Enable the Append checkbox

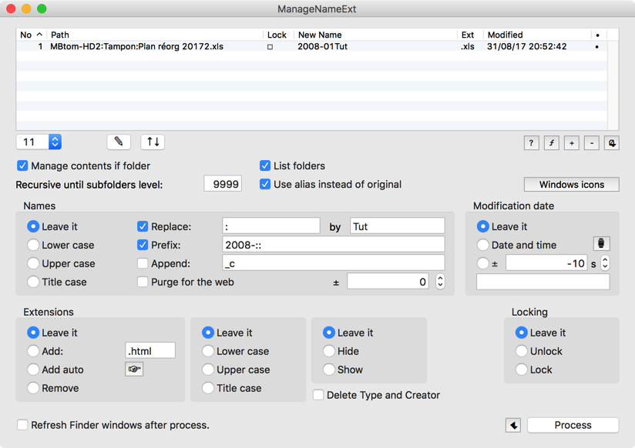click(143, 263)
